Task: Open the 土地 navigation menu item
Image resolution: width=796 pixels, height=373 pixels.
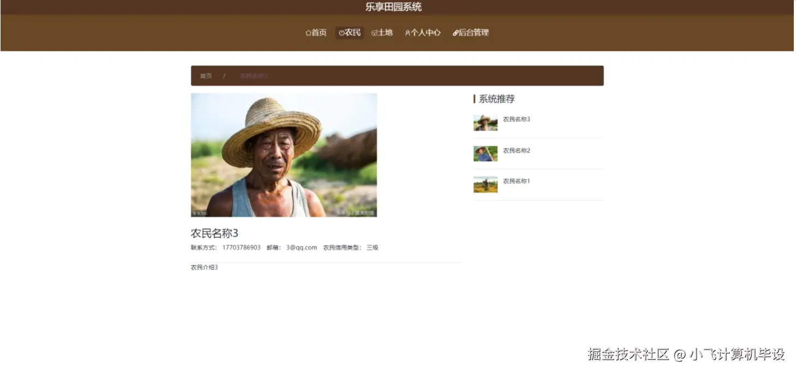Action: [x=382, y=33]
